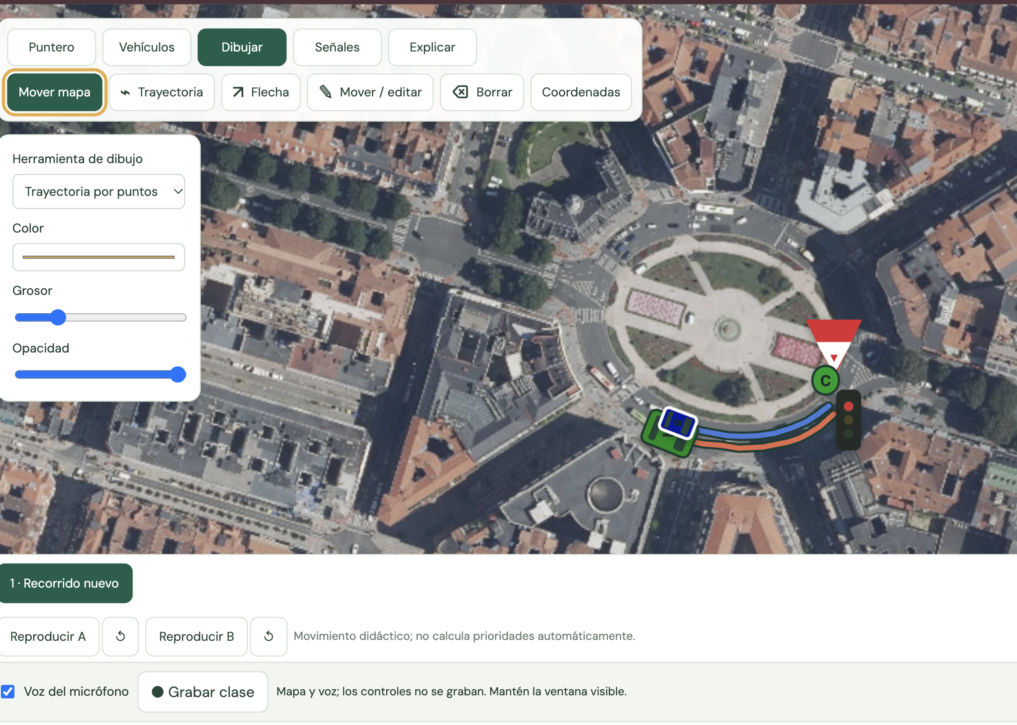Click the Opacidad slider handle
This screenshot has height=725, width=1017.
[178, 375]
